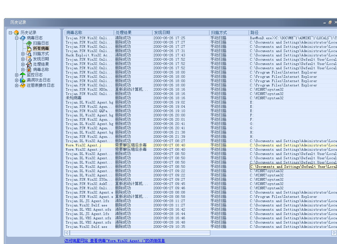This screenshot has width=337, height=244.
Task: Expand the 扫描方式 node
Action: tap(23, 54)
